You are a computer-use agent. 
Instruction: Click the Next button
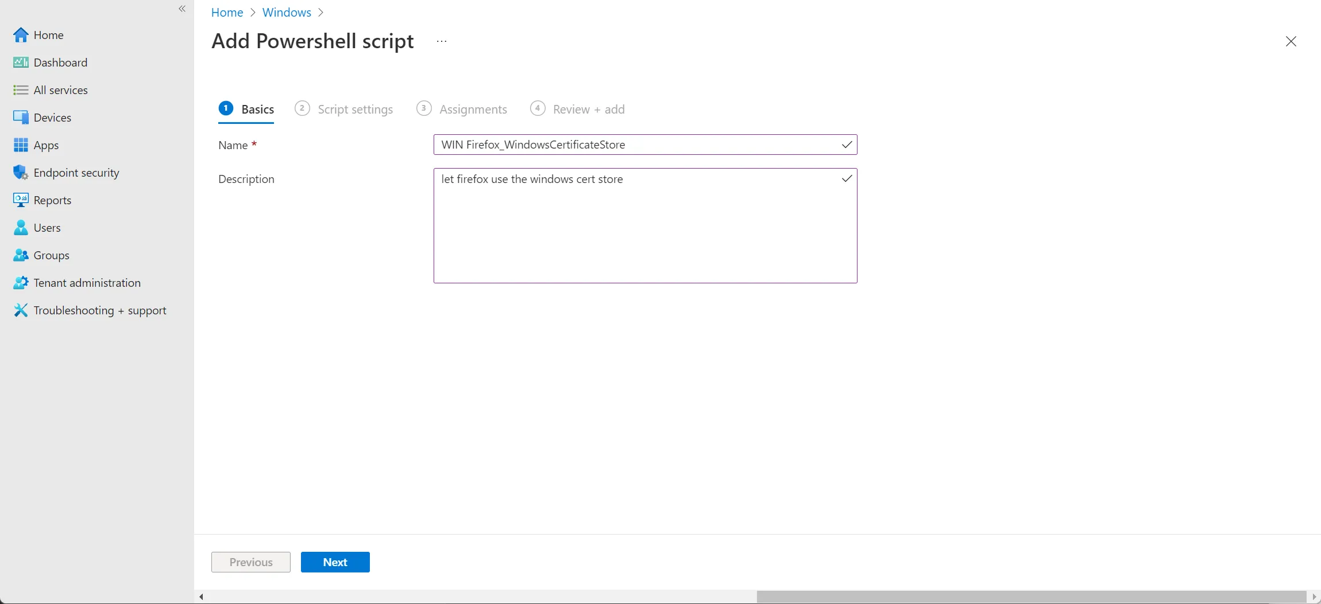335,562
